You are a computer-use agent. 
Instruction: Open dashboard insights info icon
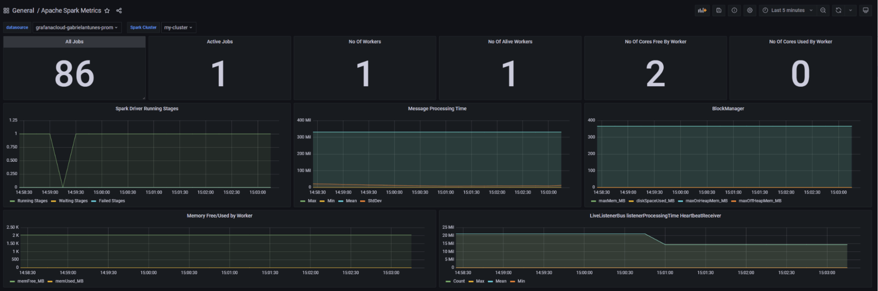(x=734, y=11)
